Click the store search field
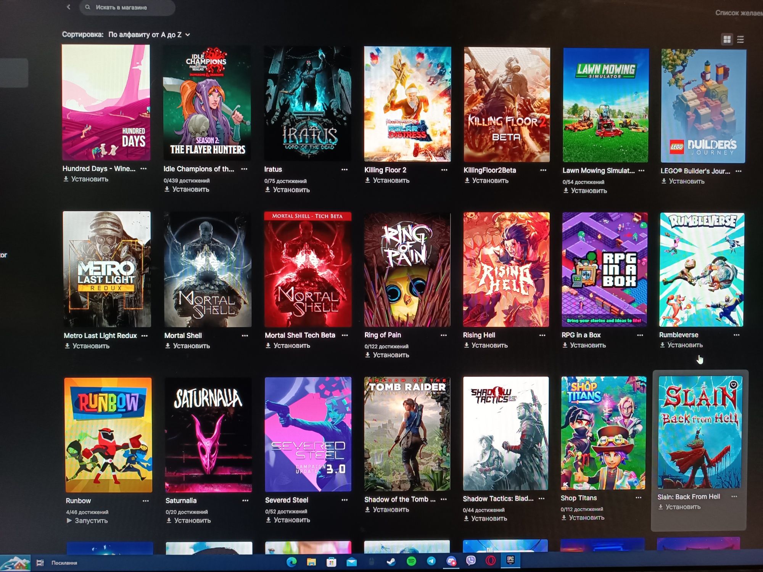This screenshot has width=763, height=572. click(x=127, y=7)
